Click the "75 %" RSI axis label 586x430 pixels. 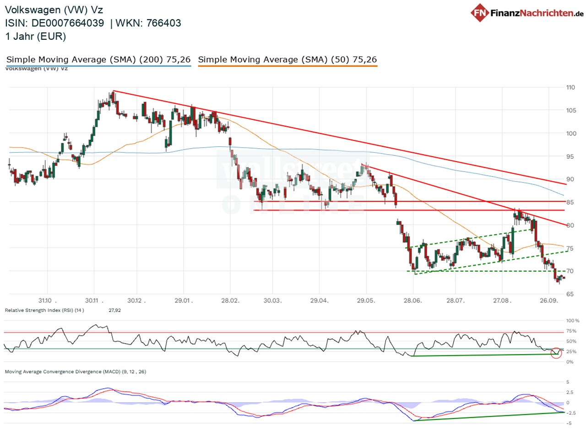tap(572, 331)
